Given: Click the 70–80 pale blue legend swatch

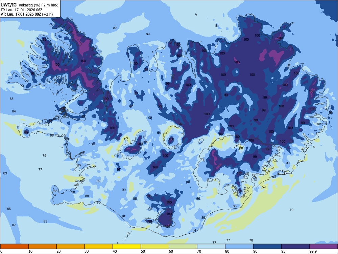Looking at the screenshot, I should pyautogui.click(x=211, y=247).
